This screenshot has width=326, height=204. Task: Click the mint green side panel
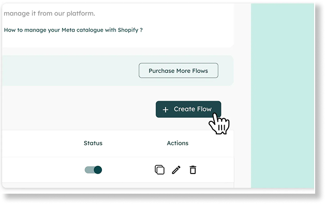(x=283, y=96)
